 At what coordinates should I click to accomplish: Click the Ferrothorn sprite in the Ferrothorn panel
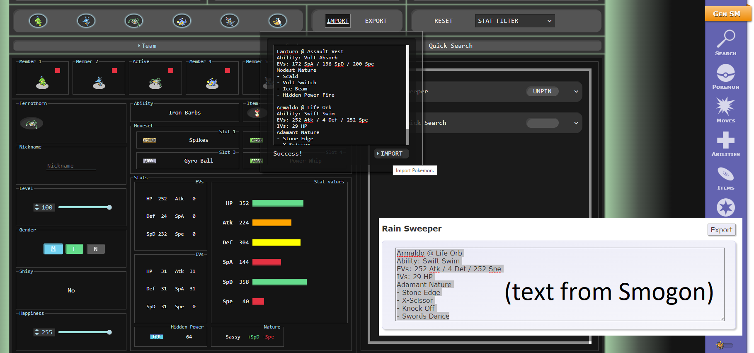(32, 123)
